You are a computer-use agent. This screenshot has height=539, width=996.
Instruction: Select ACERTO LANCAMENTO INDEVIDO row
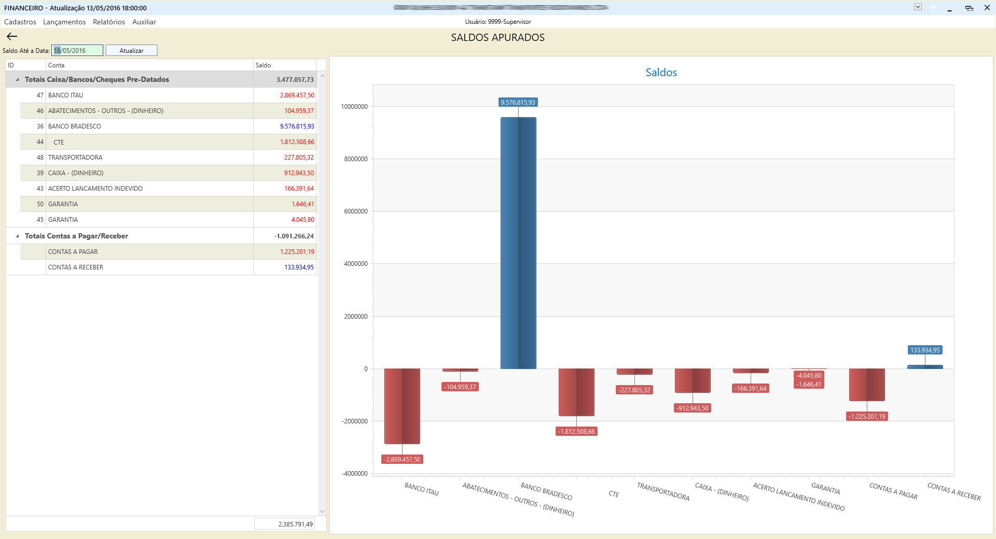(168, 189)
